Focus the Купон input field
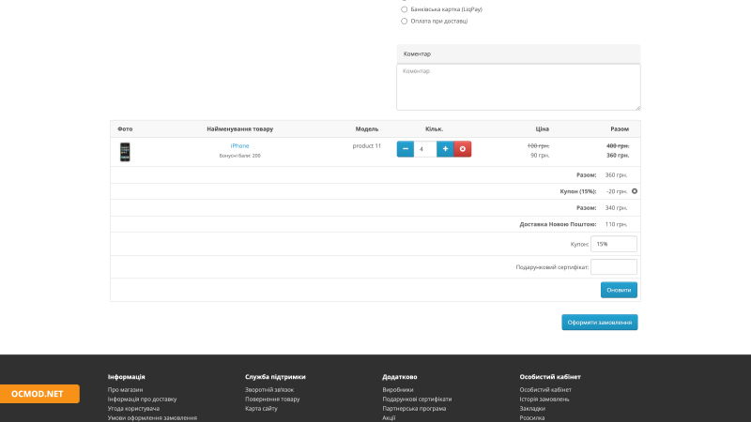Viewport: 751px width, 422px height. coord(614,244)
